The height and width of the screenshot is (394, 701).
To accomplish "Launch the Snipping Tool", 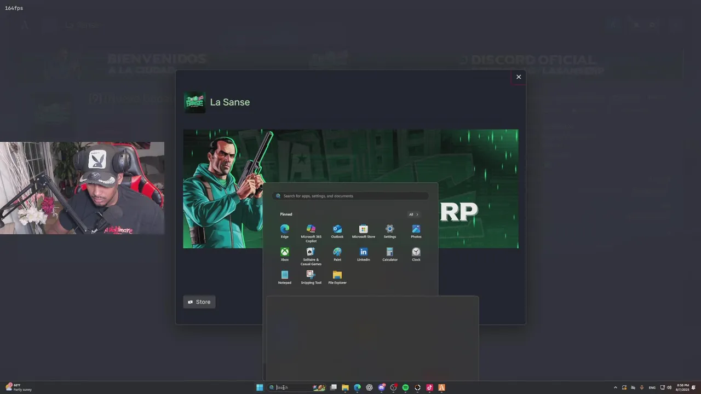I will tap(311, 277).
